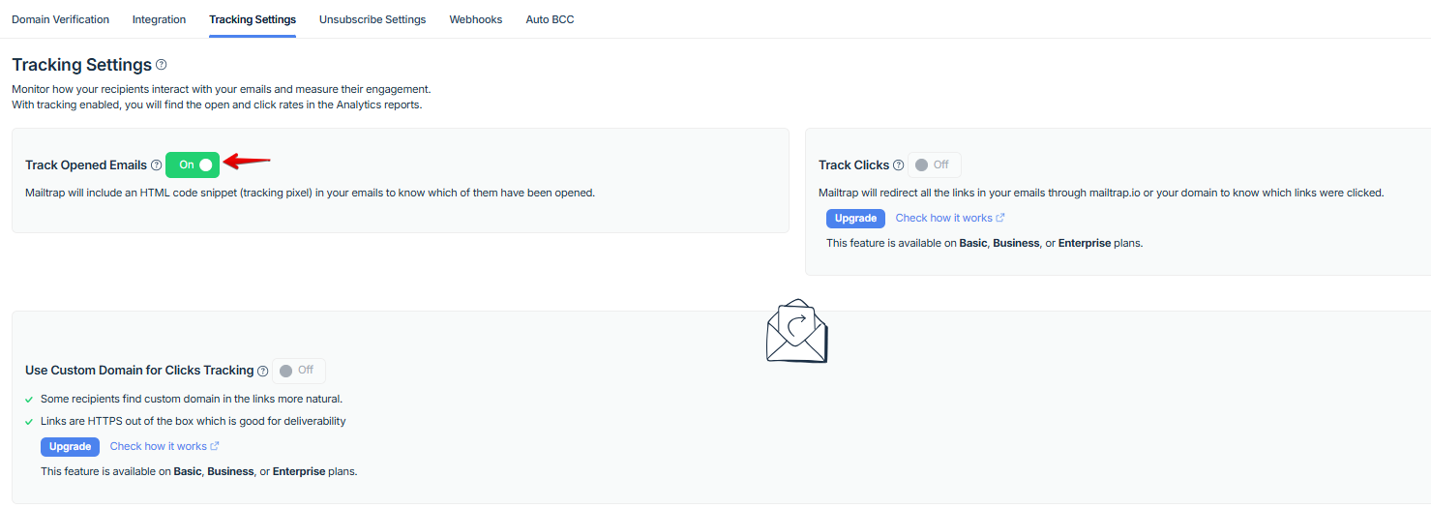Click external link icon in Track Clicks card
1431x508 pixels.
coord(1000,218)
